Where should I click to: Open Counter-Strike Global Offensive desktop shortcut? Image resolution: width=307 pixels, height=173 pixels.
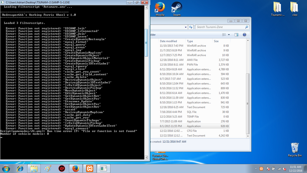(160, 156)
